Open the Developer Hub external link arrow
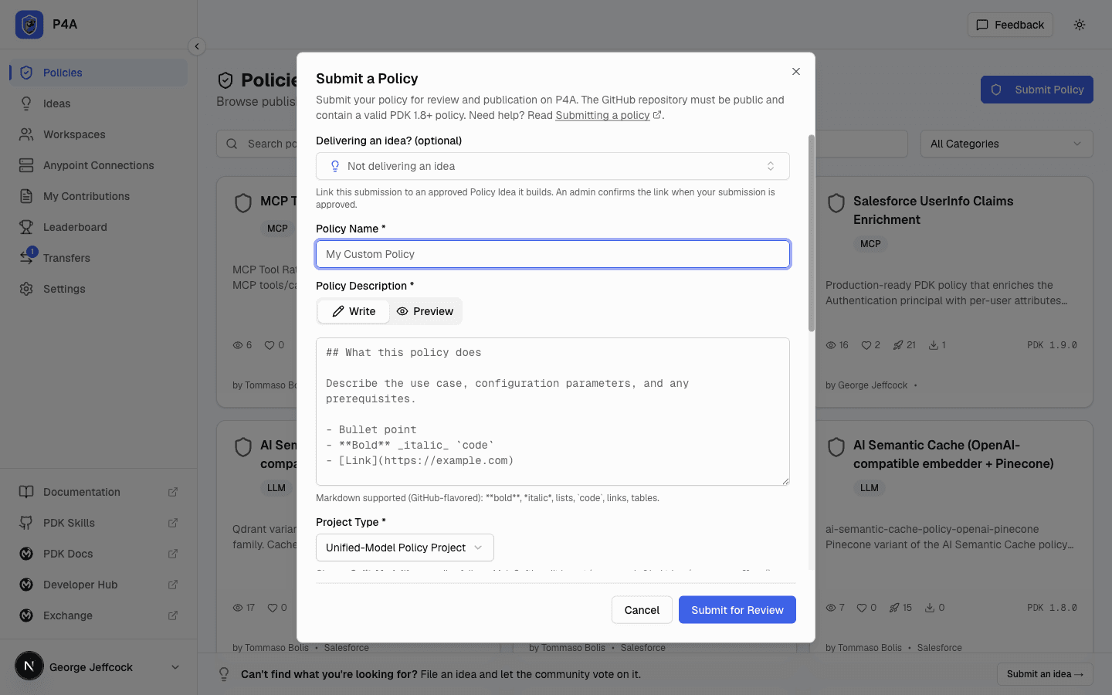1112x695 pixels. coord(173,585)
